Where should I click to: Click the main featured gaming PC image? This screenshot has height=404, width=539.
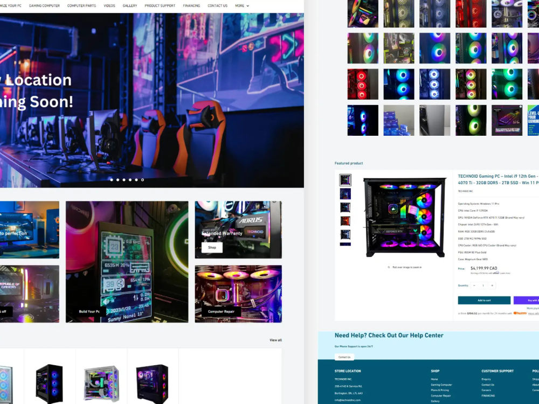(x=405, y=217)
